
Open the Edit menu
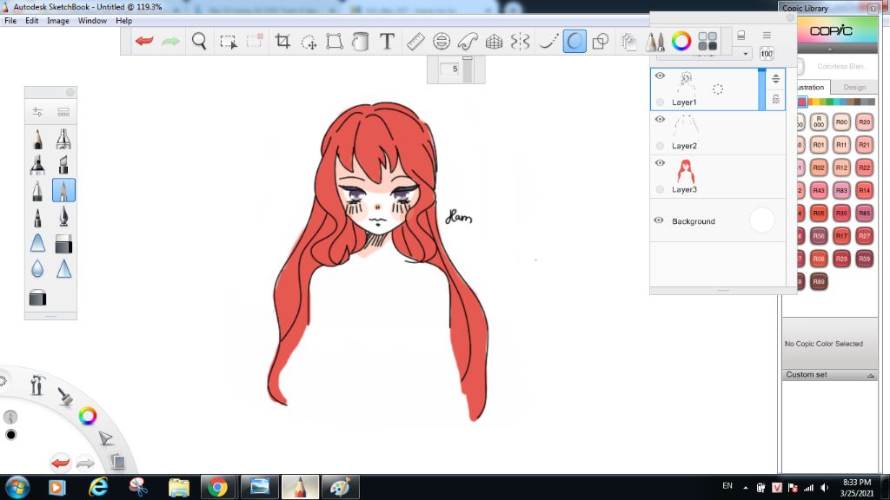click(x=32, y=21)
